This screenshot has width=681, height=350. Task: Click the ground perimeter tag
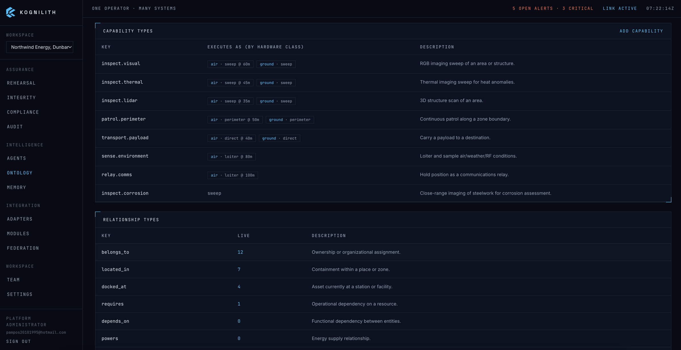(290, 120)
